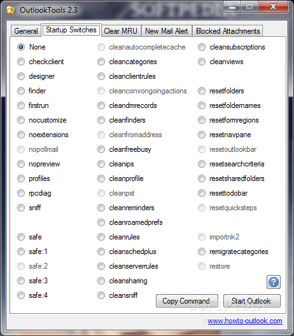The image size is (294, 336).
Task: Choose the cleanroamedprefs option
Action: (x=101, y=222)
